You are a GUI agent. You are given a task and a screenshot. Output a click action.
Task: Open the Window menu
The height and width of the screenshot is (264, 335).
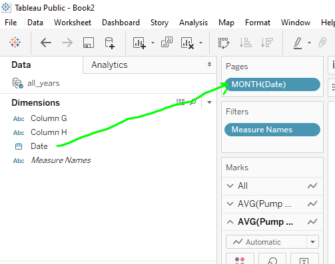296,23
